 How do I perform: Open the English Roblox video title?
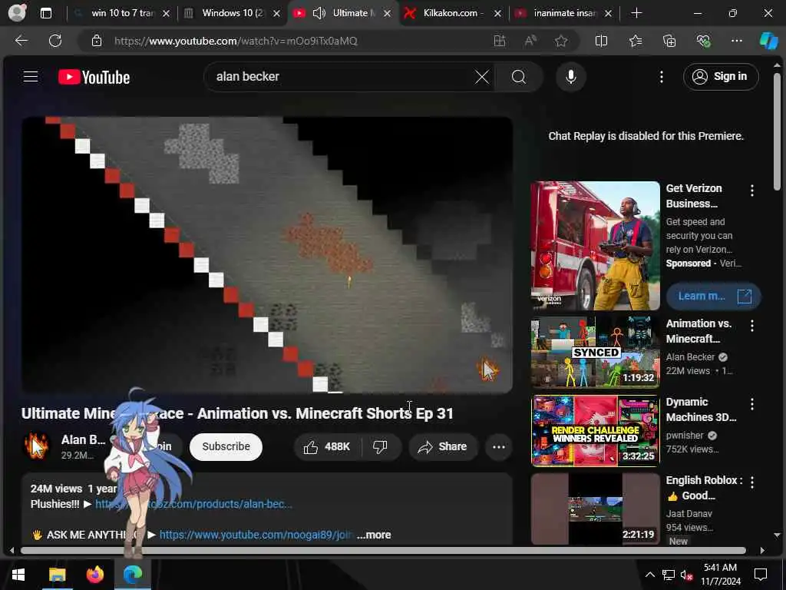point(704,488)
